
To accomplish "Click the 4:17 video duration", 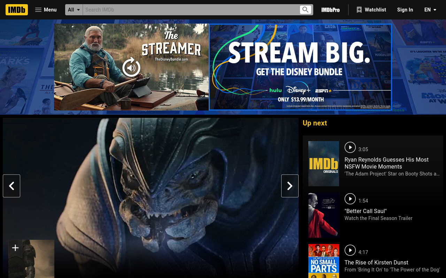I will (363, 252).
